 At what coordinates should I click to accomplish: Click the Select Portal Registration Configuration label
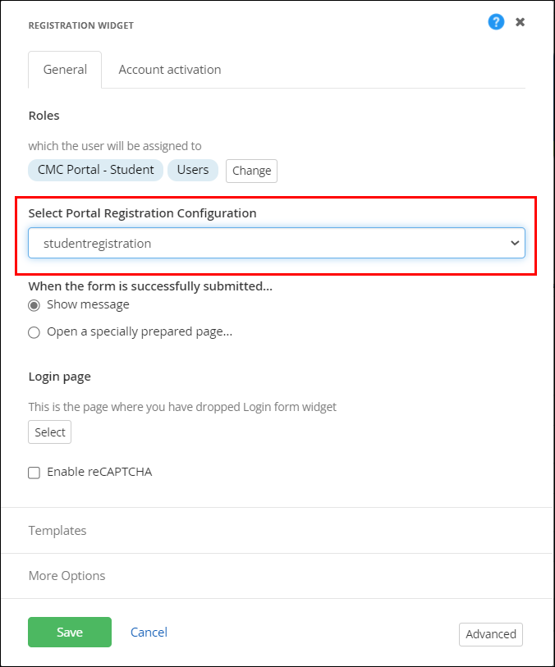(x=142, y=213)
